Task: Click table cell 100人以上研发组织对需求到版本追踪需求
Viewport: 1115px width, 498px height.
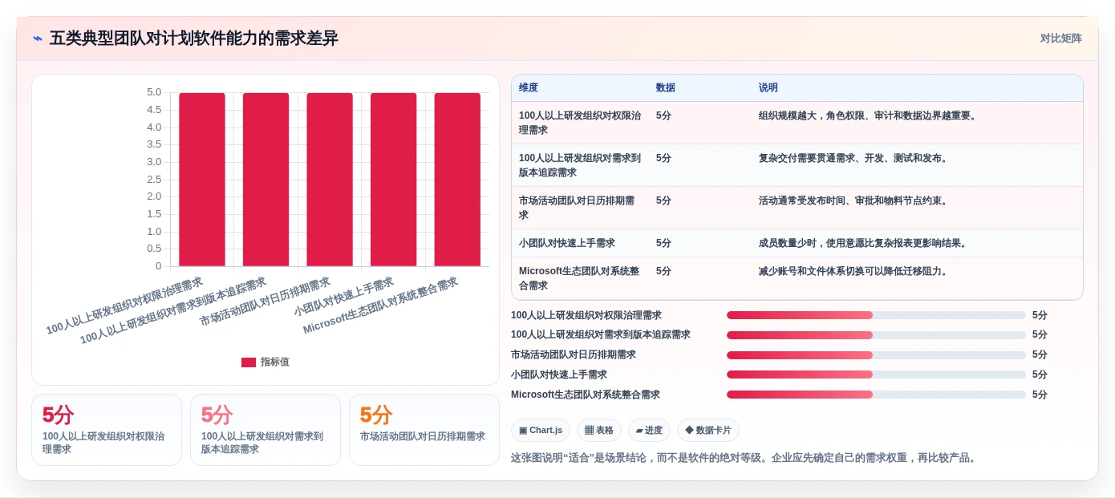Action: coord(580,165)
